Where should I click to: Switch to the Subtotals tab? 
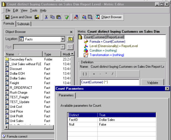(23, 24)
